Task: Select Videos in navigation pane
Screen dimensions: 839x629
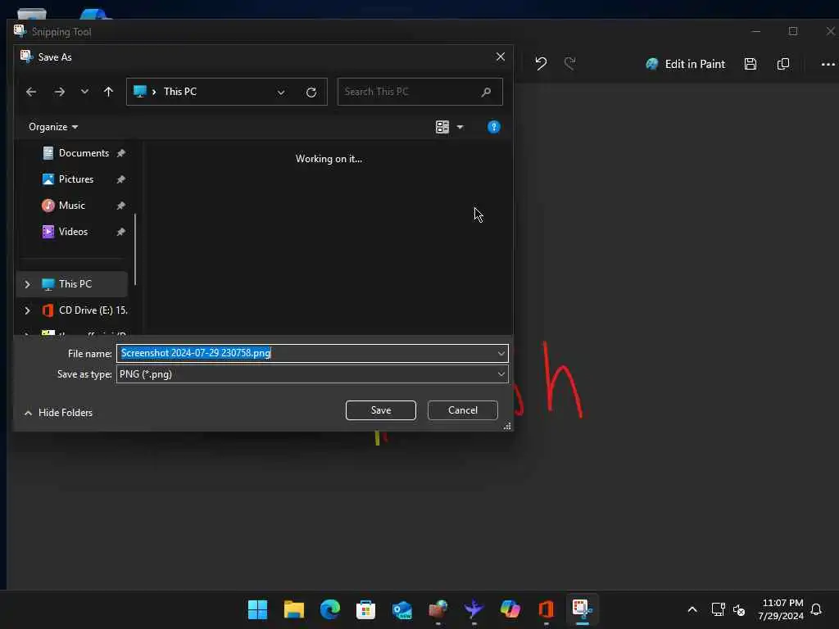Action: click(73, 232)
